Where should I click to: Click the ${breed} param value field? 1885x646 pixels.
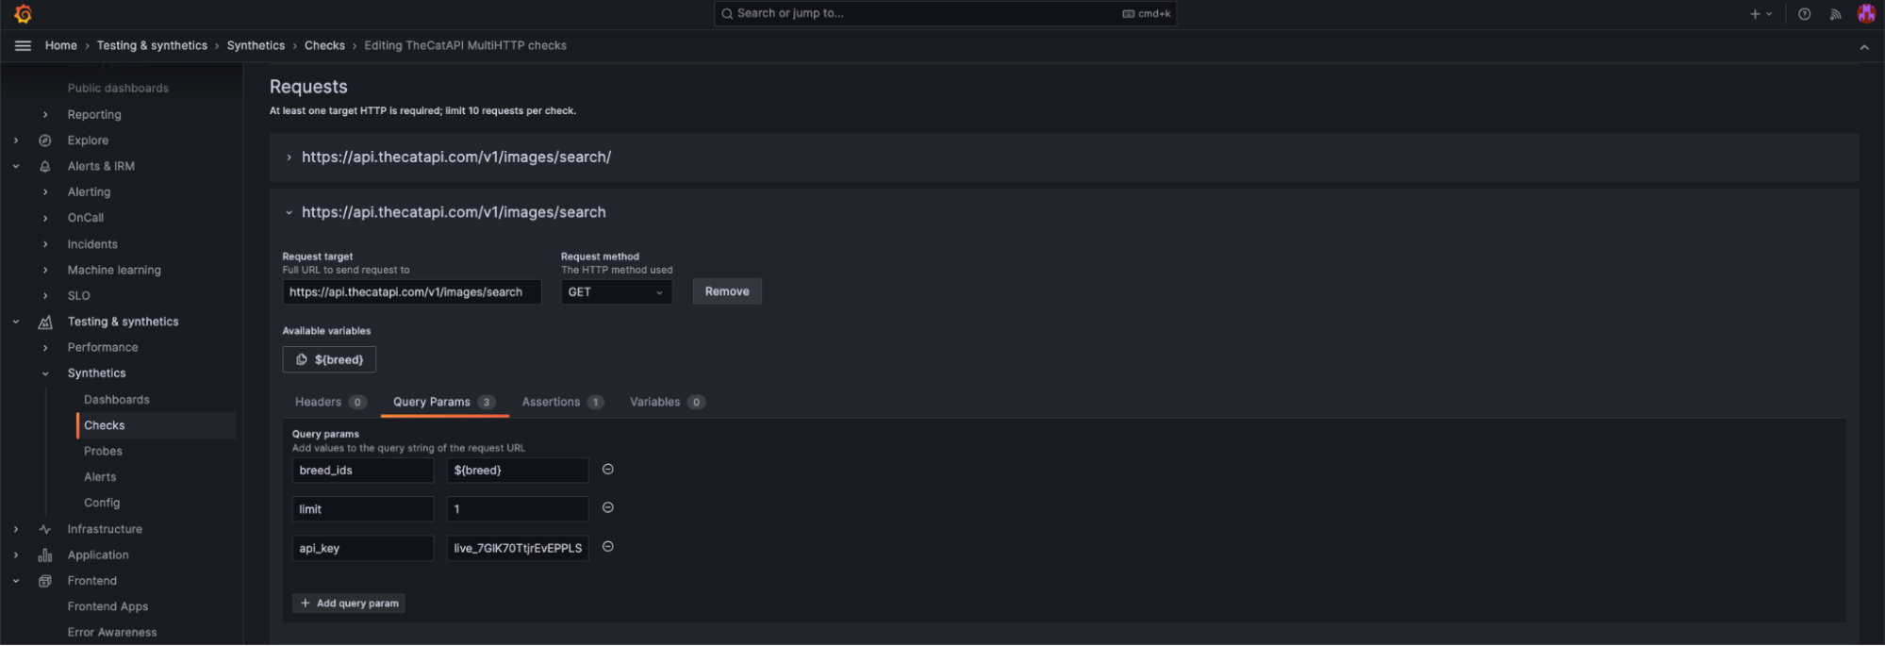click(518, 471)
